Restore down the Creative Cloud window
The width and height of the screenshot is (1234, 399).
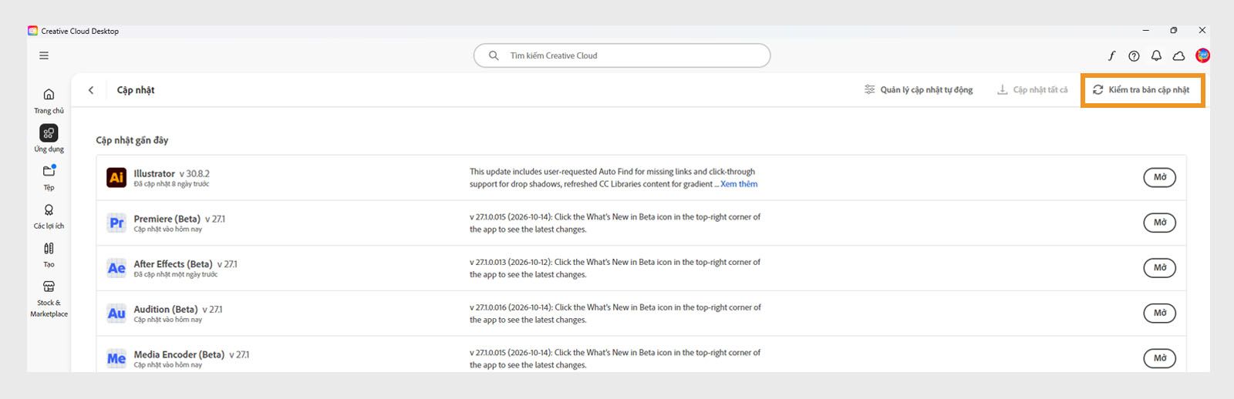(x=1174, y=31)
